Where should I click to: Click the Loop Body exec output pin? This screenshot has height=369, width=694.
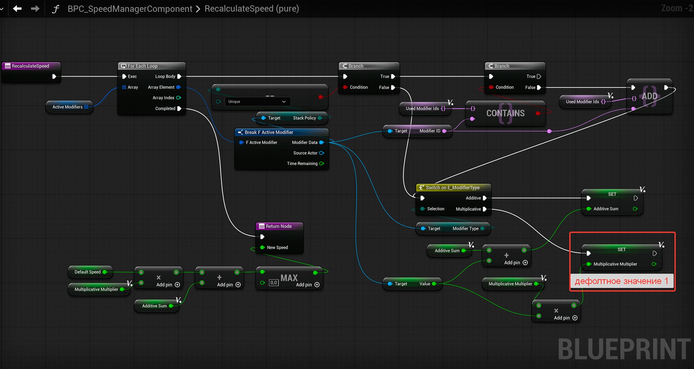click(179, 76)
